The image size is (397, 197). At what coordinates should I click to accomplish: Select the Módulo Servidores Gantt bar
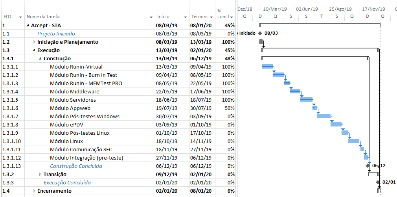[x=306, y=99]
